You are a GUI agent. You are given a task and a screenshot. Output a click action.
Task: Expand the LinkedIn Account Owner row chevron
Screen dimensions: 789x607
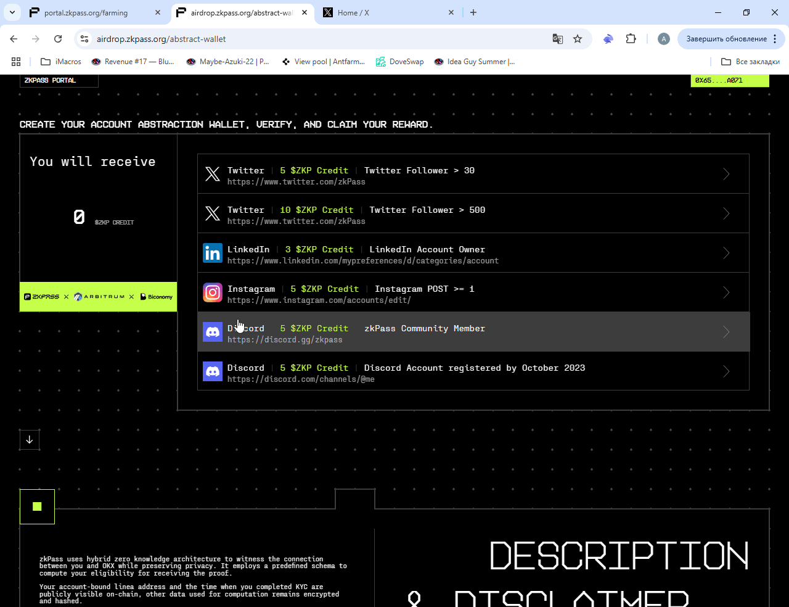[x=726, y=253]
